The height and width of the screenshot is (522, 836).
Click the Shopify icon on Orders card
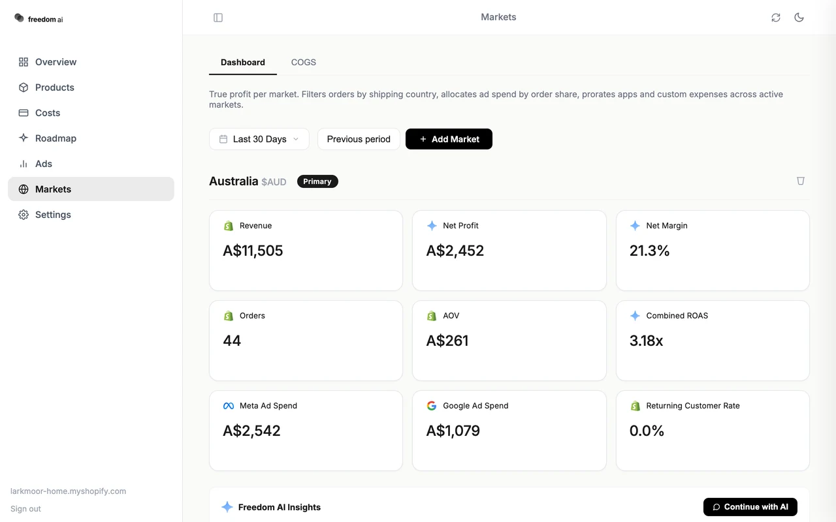click(229, 316)
